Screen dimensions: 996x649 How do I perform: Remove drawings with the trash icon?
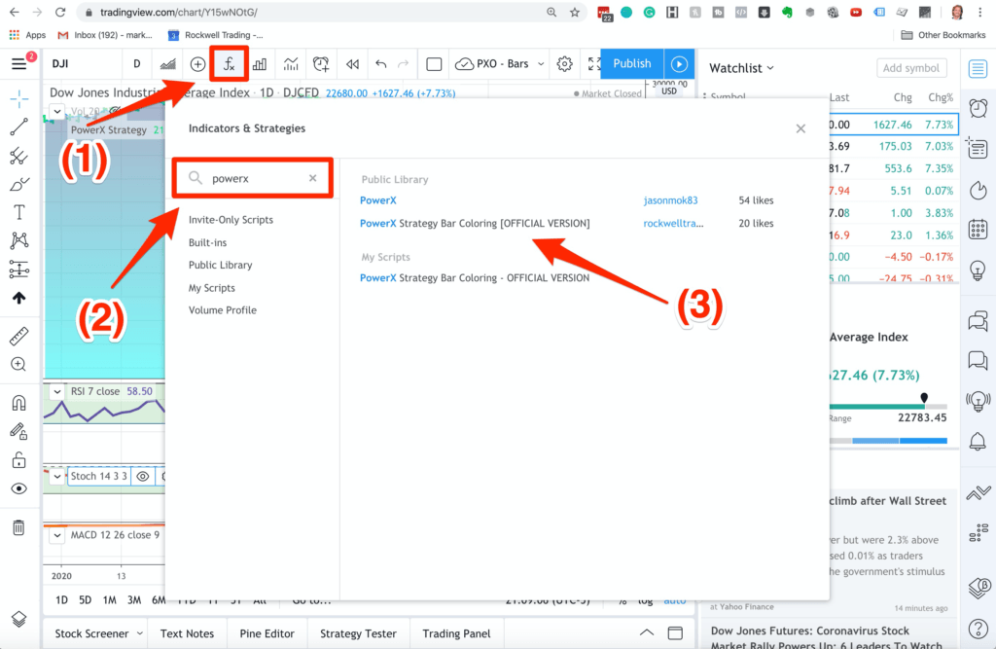[19, 527]
